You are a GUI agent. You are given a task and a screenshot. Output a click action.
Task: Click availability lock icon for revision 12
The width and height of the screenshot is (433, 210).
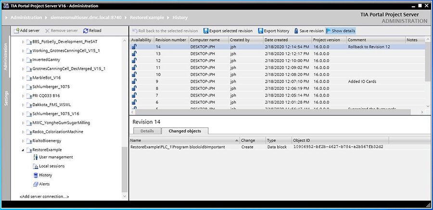pyautogui.click(x=134, y=61)
